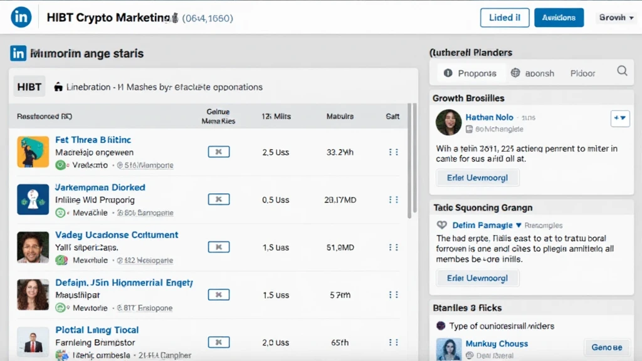Click the LinkedIn logo in the top-left corner

tap(21, 17)
